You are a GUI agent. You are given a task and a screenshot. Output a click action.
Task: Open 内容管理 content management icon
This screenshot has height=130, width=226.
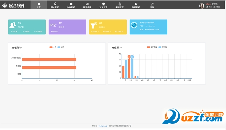[71, 4]
